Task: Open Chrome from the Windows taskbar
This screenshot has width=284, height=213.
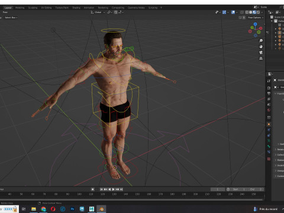Action: (43, 209)
